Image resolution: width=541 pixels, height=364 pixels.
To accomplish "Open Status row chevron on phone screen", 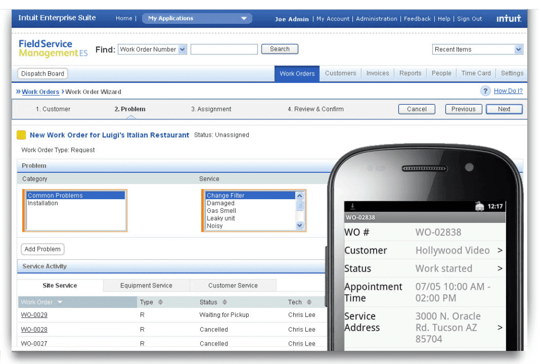I will pyautogui.click(x=500, y=268).
